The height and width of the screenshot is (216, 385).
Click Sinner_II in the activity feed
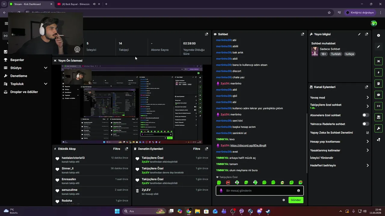(x=67, y=169)
